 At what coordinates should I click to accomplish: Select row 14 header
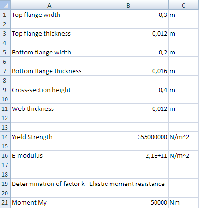click(5, 137)
